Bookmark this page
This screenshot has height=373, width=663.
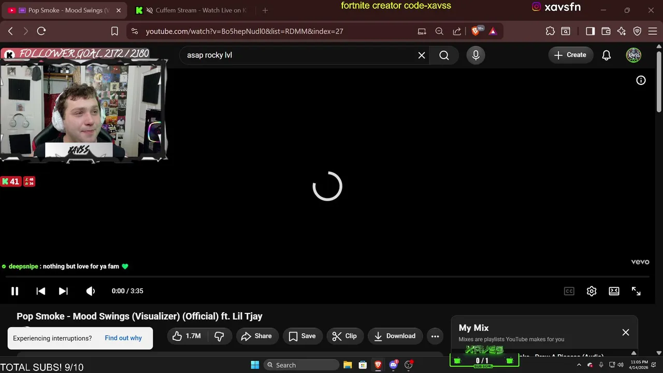(x=115, y=31)
